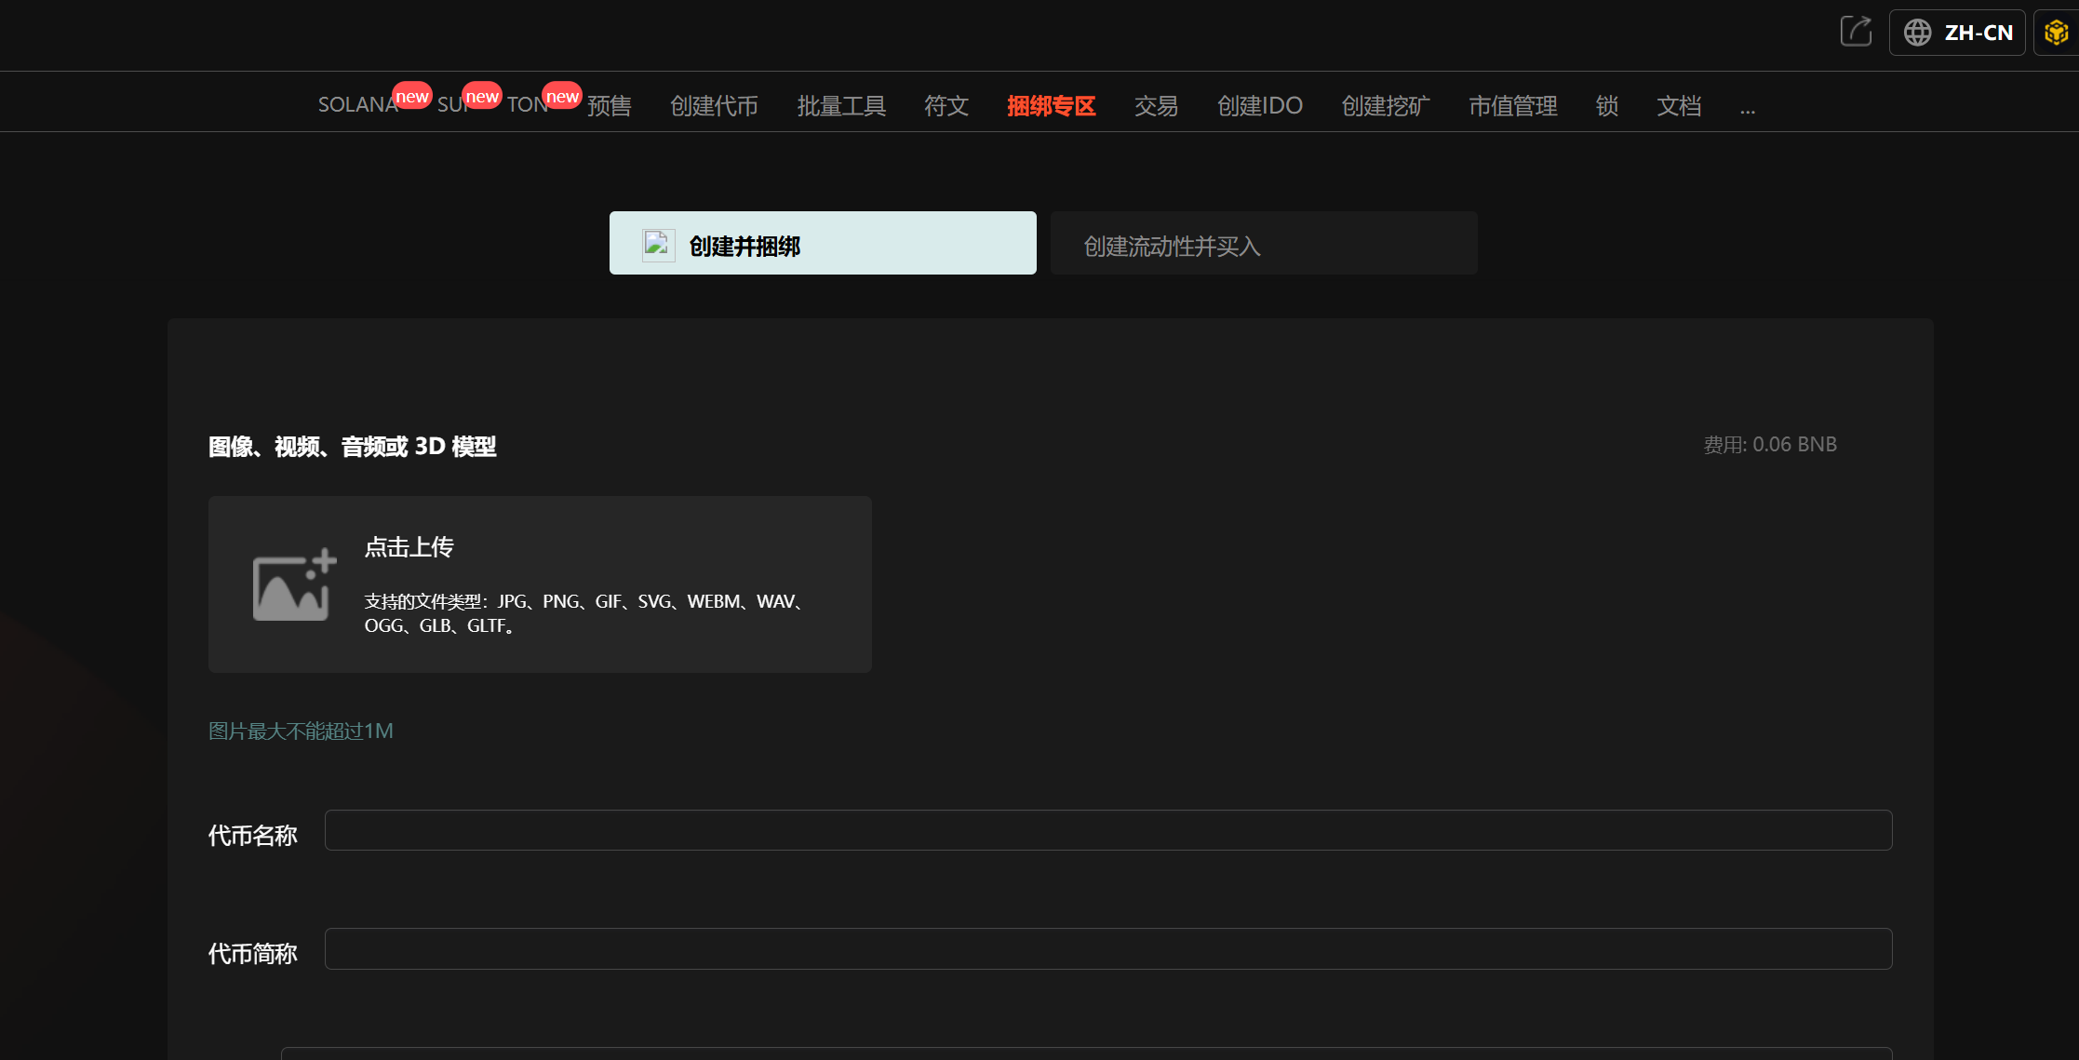Open the 市值管理 menu item
This screenshot has width=2079, height=1060.
[1512, 106]
